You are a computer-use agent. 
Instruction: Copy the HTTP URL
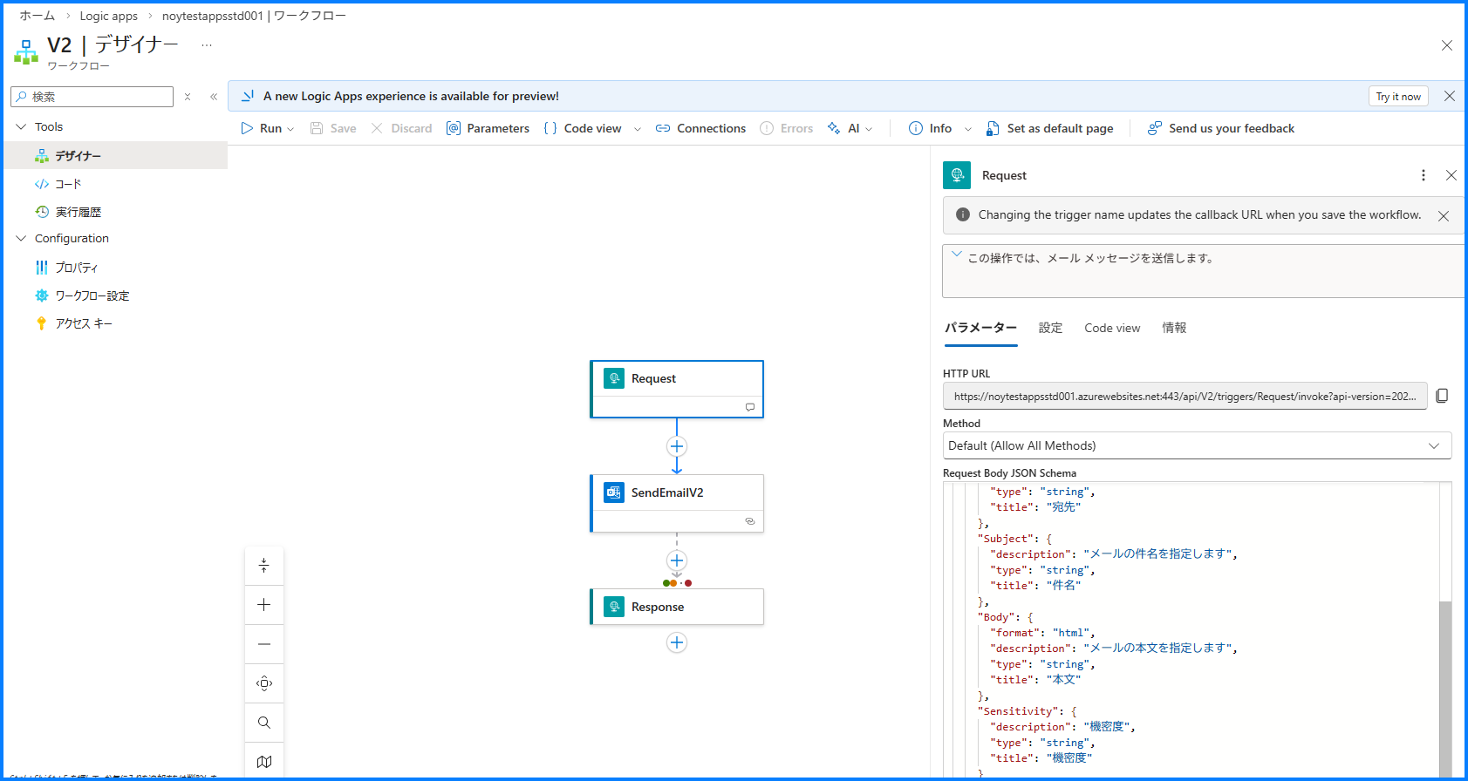[1442, 396]
